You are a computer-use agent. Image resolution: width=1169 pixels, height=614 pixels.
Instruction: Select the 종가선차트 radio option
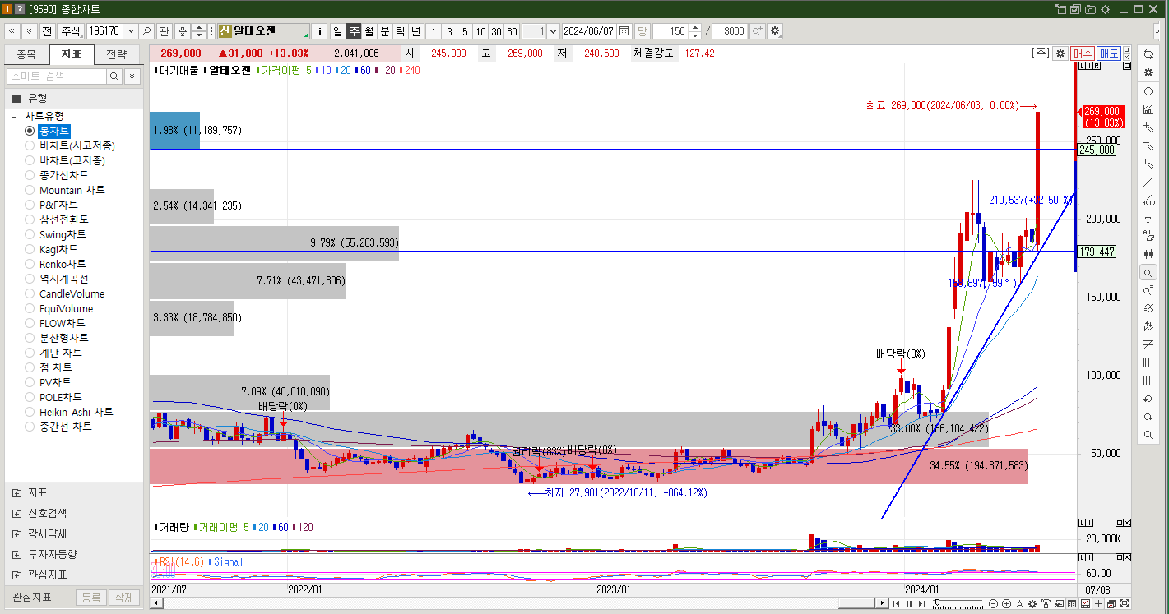coord(30,175)
